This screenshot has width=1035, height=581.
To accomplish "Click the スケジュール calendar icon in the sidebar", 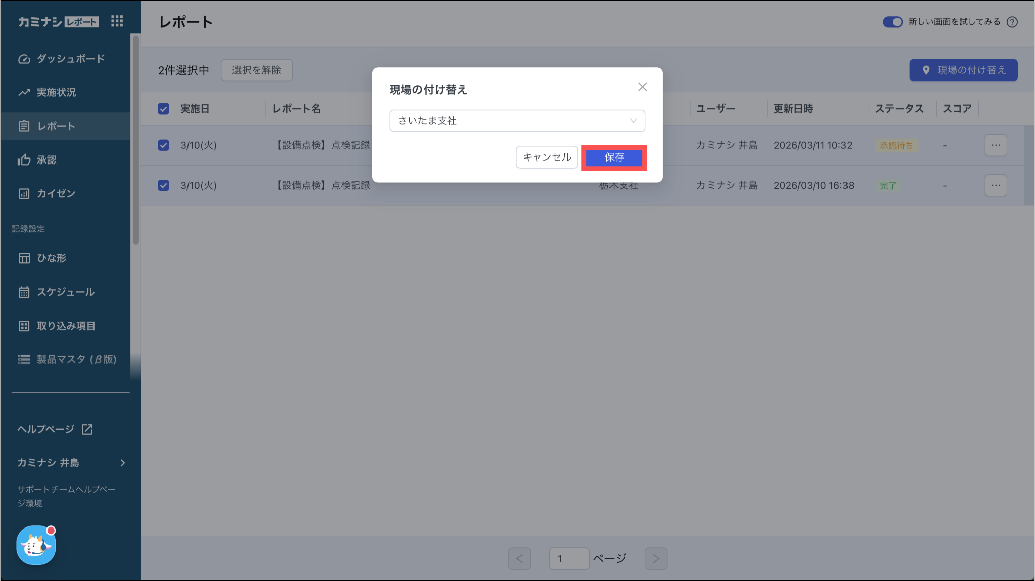I will tap(24, 292).
